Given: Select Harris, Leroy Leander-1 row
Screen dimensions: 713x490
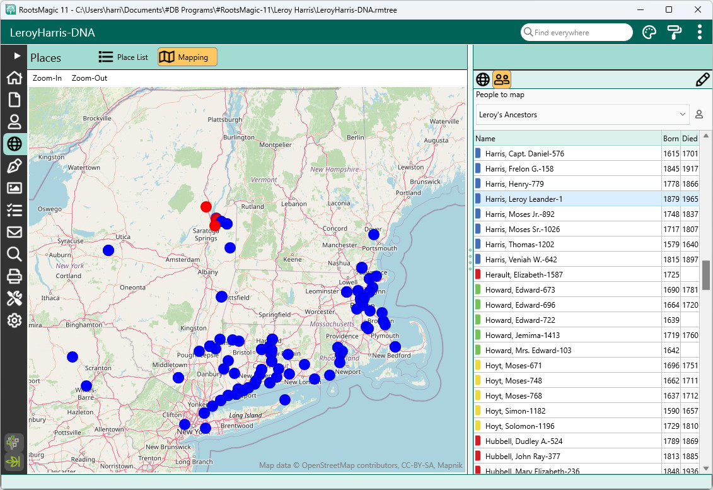Looking at the screenshot, I should 586,199.
